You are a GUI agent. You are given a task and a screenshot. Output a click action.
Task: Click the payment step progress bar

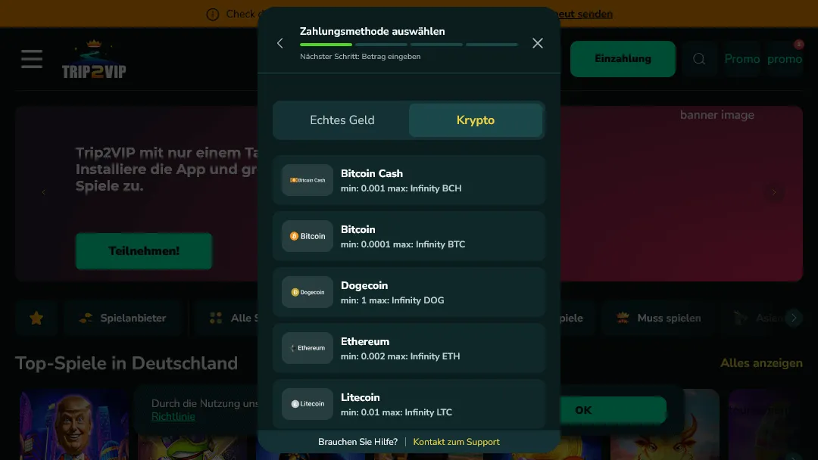click(x=409, y=45)
